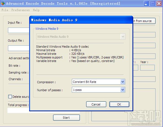Image resolution: width=163 pixels, height=127 pixels.
Task: Open the File menu
Action: click(5, 10)
